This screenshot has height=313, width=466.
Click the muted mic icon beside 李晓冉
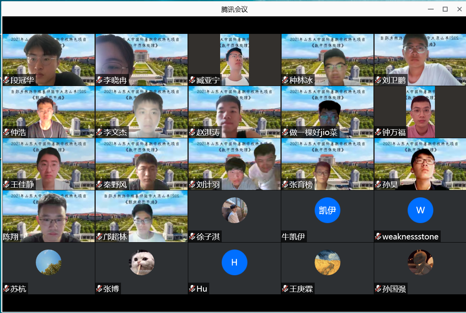(x=99, y=80)
